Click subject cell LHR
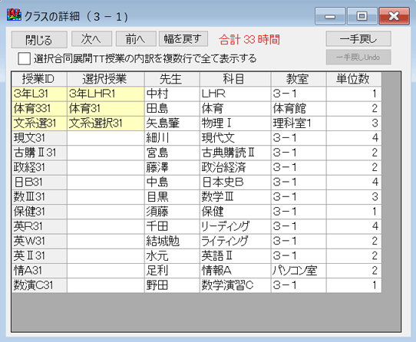Viewport: 416px width, 342px height. 236,94
